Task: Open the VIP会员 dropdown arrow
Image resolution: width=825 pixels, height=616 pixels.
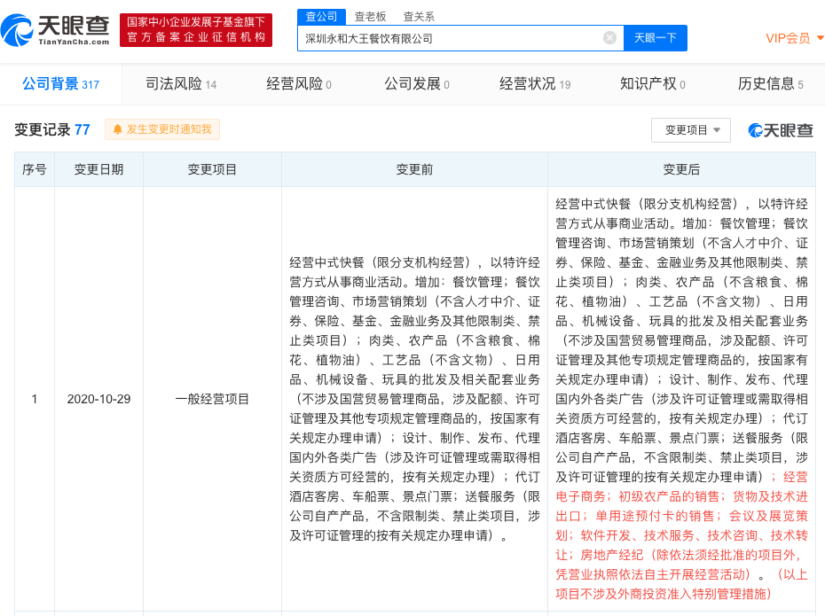Action: 820,38
